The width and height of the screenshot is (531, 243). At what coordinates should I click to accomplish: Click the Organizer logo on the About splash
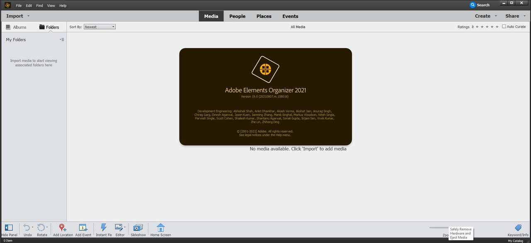tap(265, 69)
